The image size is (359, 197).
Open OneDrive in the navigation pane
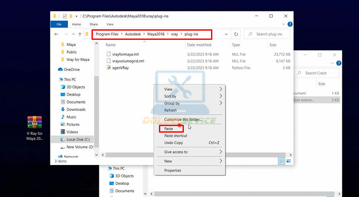(71, 69)
